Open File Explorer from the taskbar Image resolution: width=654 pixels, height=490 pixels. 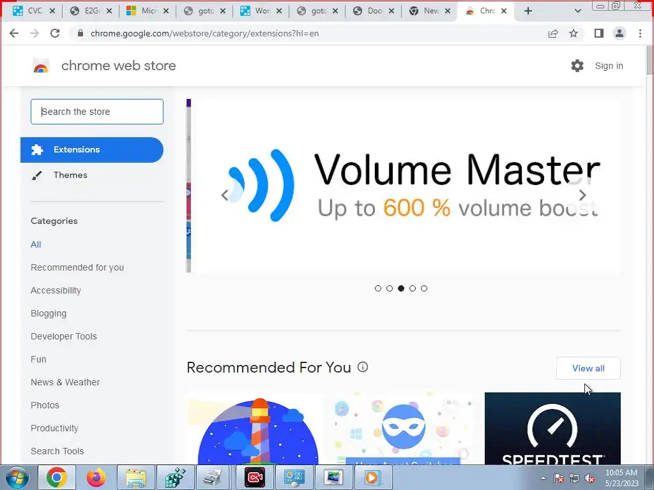click(x=136, y=477)
